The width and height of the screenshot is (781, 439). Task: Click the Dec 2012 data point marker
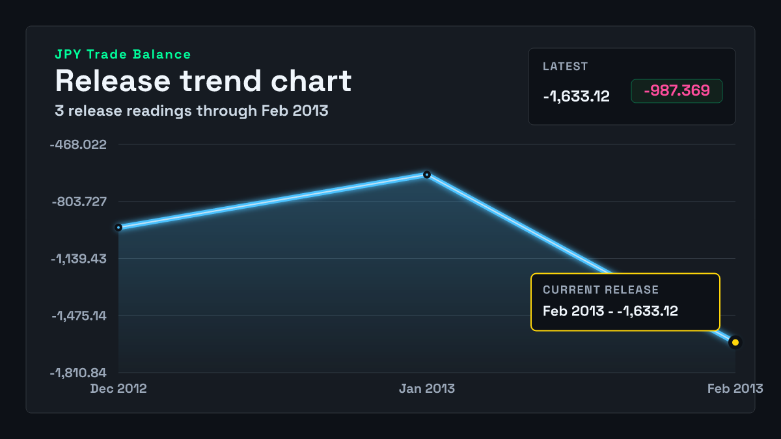tap(118, 228)
